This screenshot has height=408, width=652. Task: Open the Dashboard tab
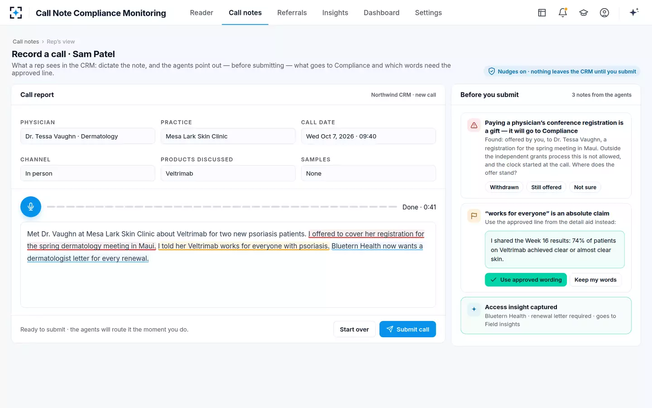coord(382,13)
